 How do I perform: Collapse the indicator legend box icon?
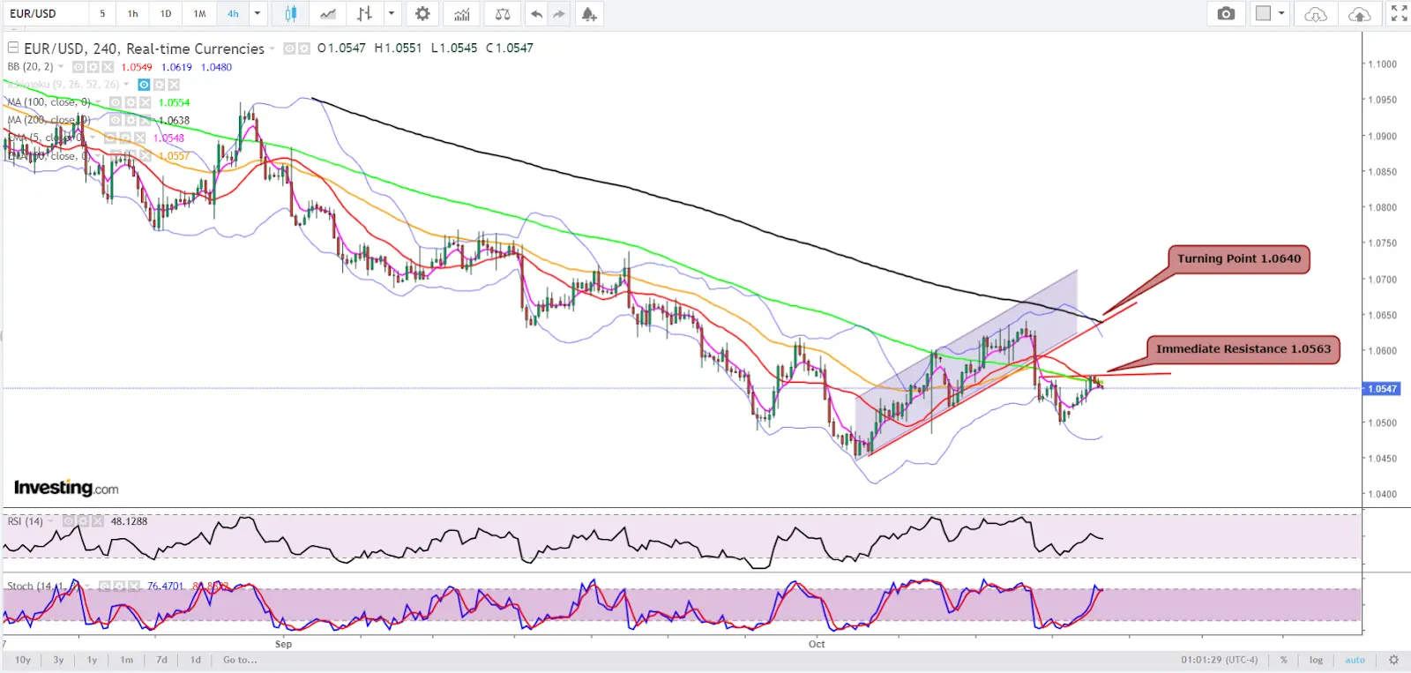(12, 48)
